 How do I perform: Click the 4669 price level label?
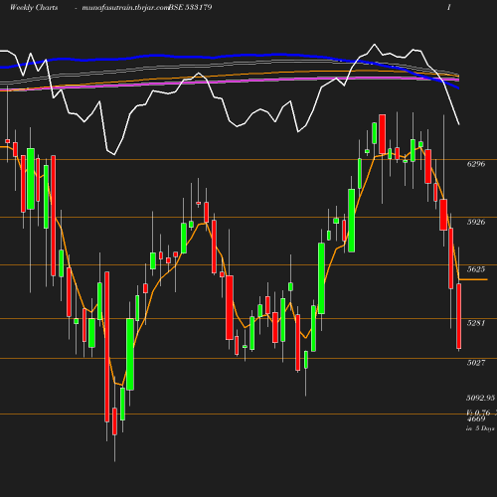(476, 419)
